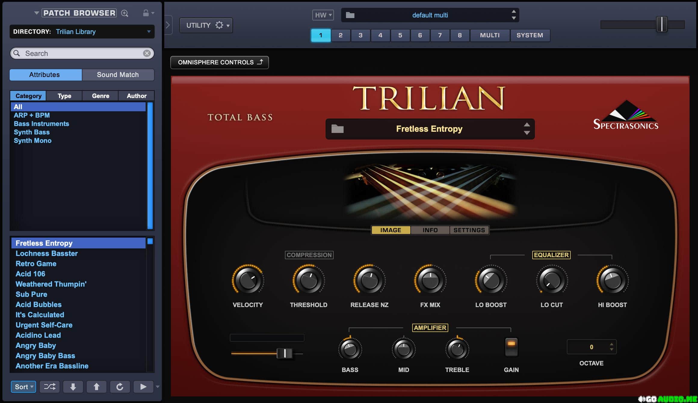Open the Genre attribute tab

[100, 96]
